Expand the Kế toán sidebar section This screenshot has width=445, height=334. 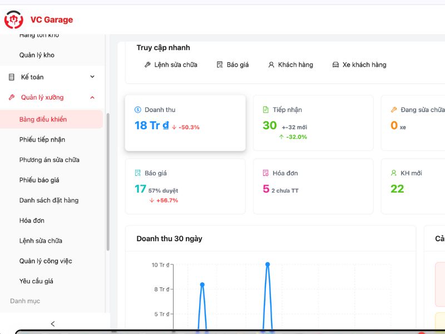92,77
